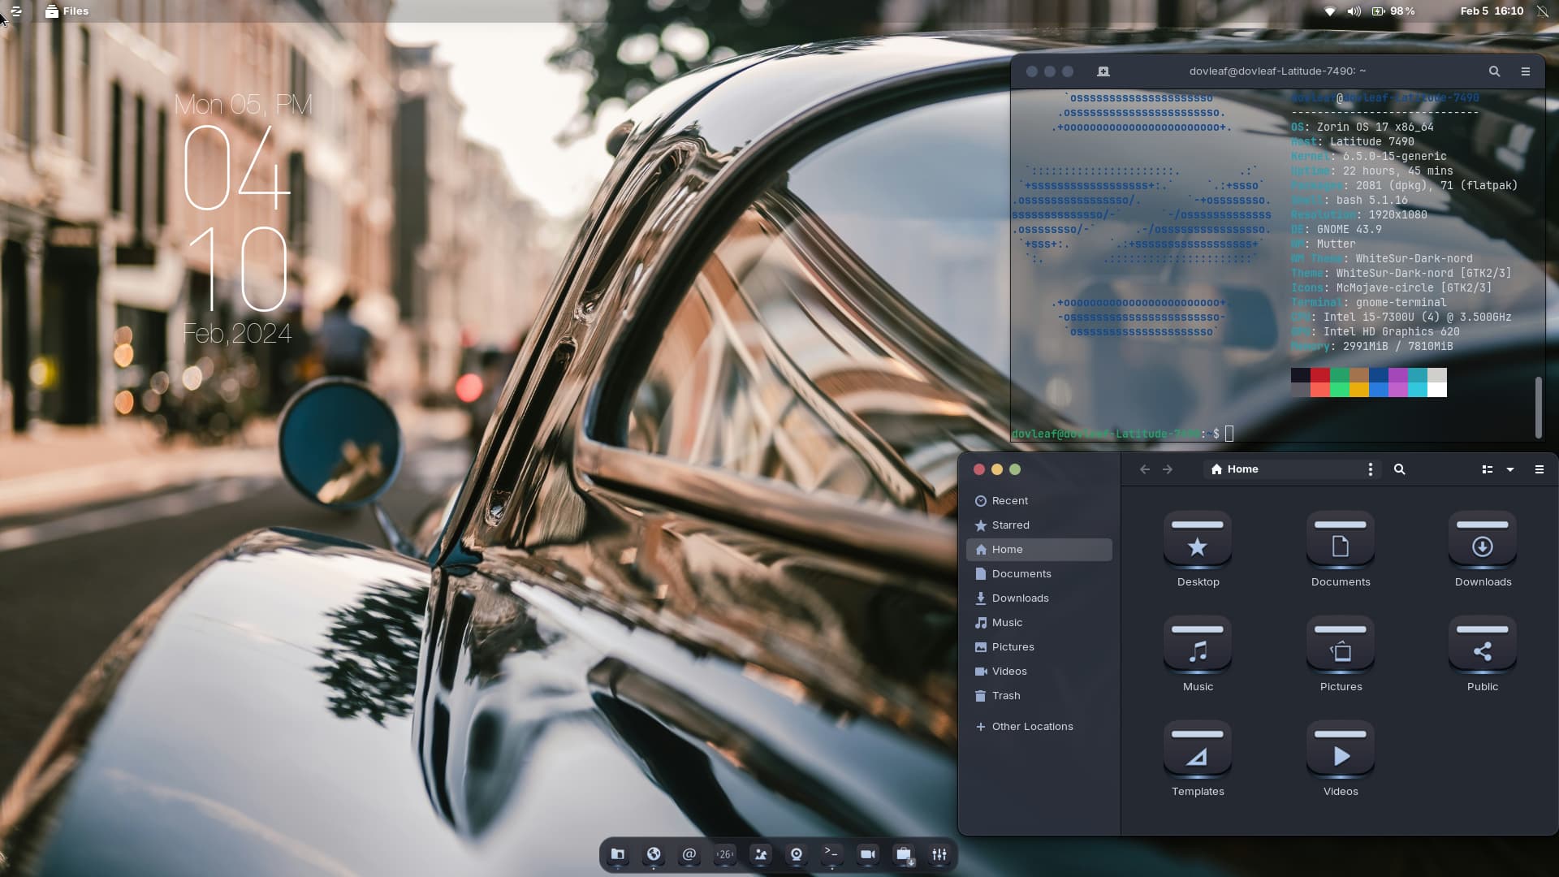
Task: Select the Music folder icon in main pane
Action: [1198, 645]
